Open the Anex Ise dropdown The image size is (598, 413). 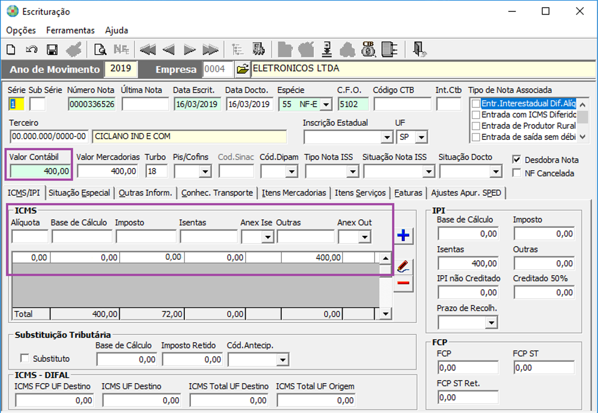268,237
